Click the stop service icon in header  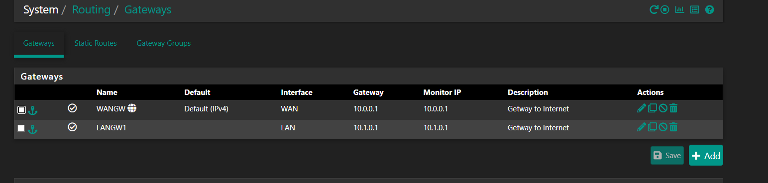665,9
